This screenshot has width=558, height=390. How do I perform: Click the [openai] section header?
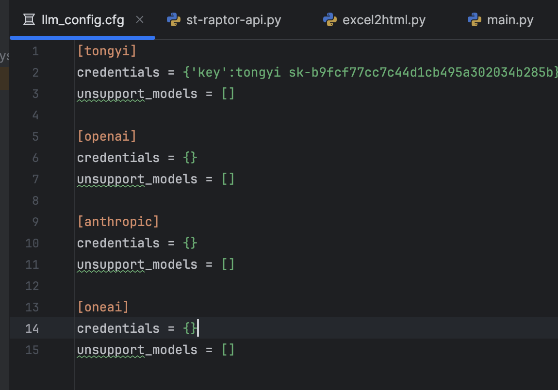(x=107, y=136)
